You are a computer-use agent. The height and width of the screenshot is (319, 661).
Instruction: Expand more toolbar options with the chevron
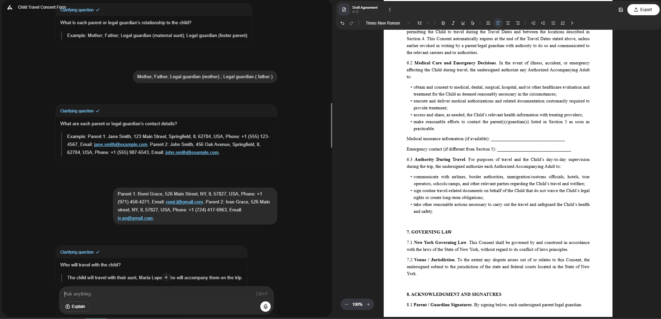click(572, 23)
